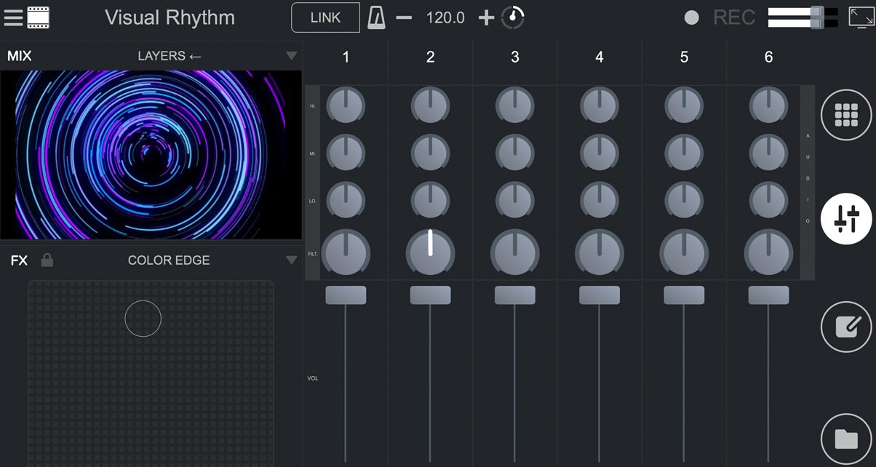Viewport: 876px width, 467px height.
Task: Click channel 2 HI knob
Action: (430, 106)
